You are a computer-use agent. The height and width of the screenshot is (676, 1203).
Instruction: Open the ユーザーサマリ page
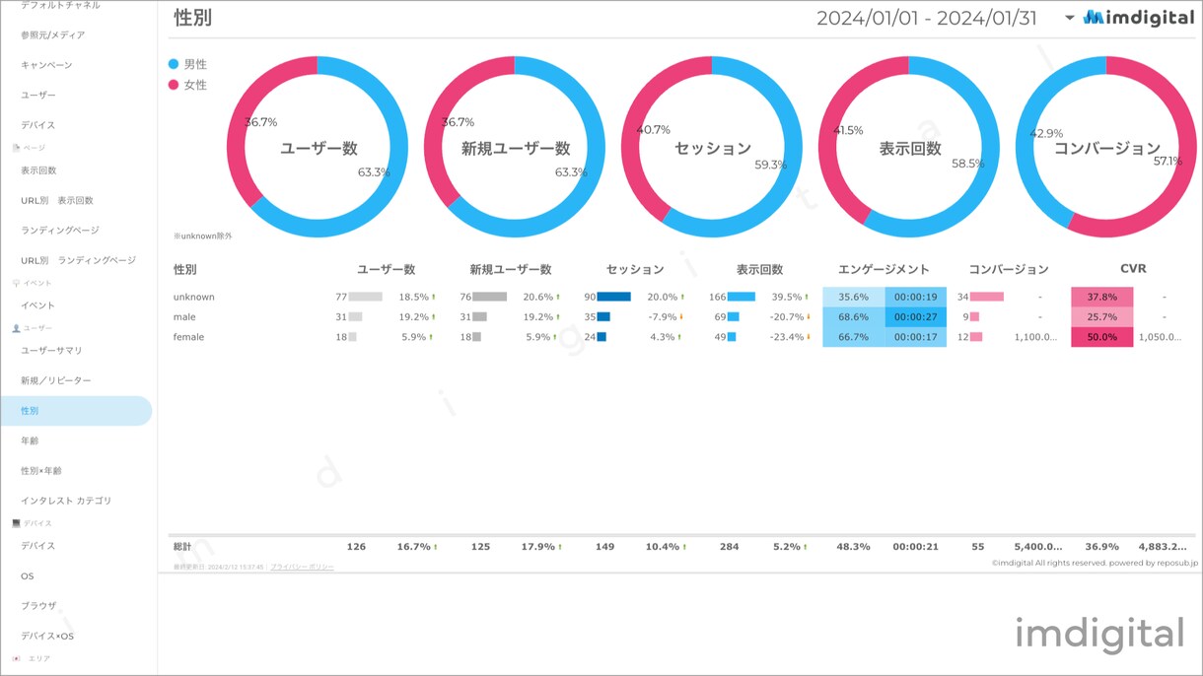(51, 351)
